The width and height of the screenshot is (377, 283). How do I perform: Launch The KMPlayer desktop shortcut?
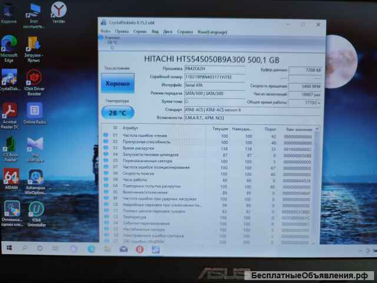(x=35, y=149)
